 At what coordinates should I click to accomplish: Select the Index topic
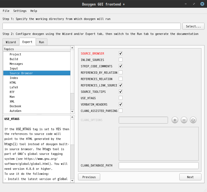(37, 78)
